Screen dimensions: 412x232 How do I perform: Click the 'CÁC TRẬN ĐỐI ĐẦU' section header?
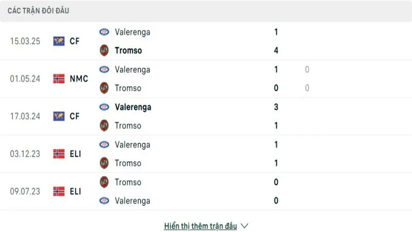(39, 11)
